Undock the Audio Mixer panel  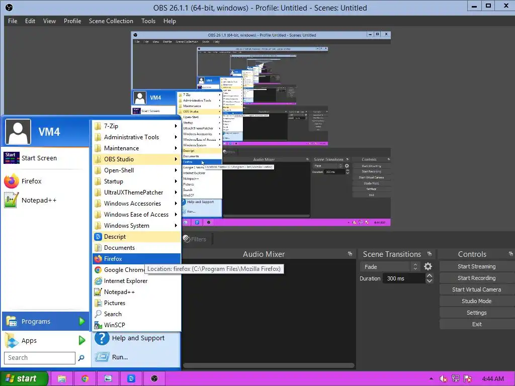350,254
